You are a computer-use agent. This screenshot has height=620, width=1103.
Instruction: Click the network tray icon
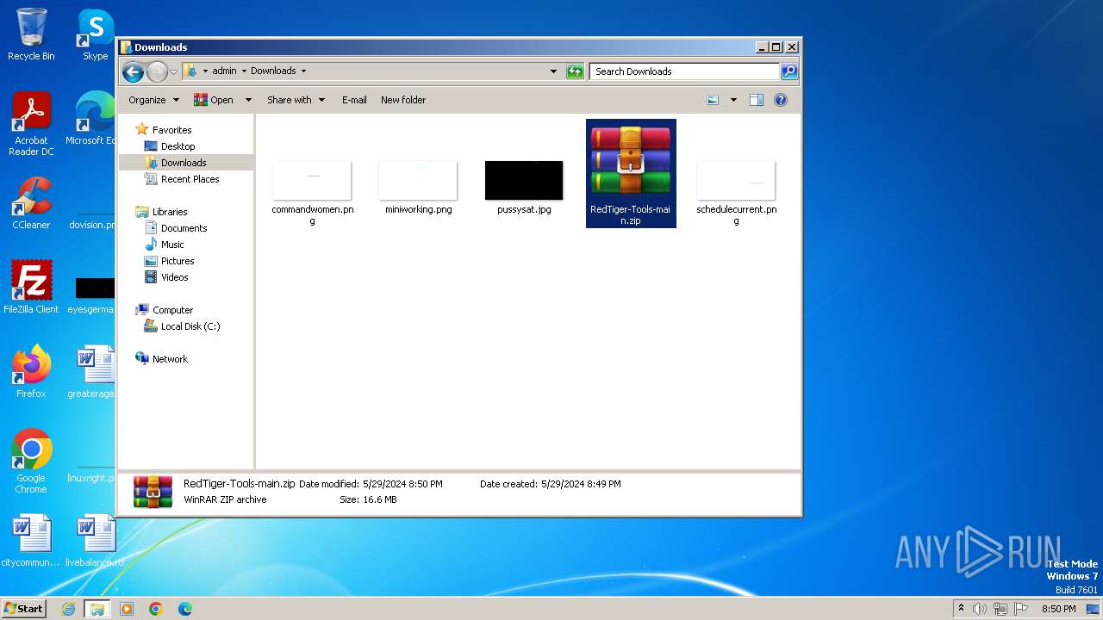tap(1000, 609)
